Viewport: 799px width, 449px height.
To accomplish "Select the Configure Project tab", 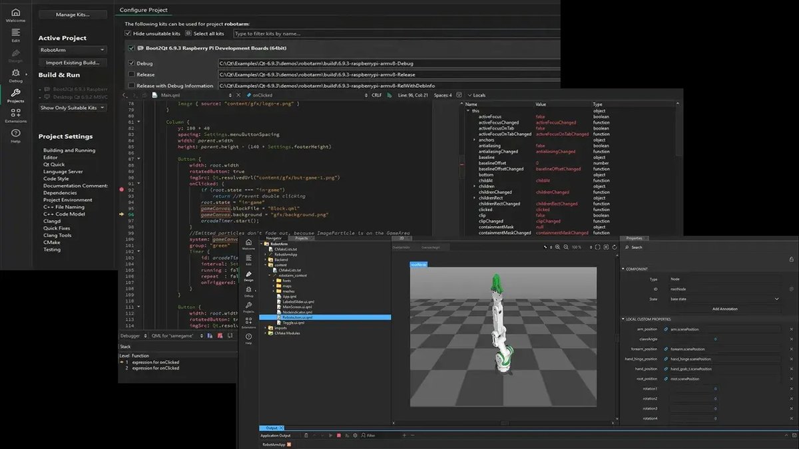I will (144, 10).
